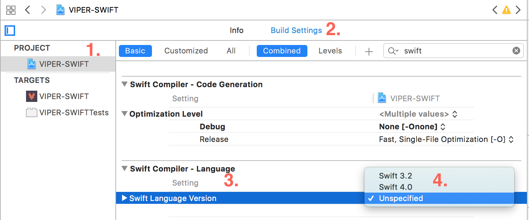Open the related items grid icon
Viewport: 529px width, 220px height.
pyautogui.click(x=11, y=10)
